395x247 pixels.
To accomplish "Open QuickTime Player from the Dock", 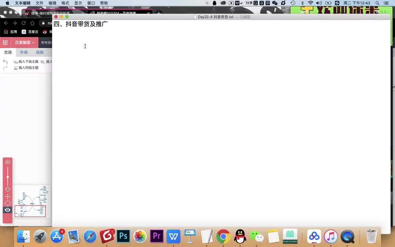I will (347, 236).
